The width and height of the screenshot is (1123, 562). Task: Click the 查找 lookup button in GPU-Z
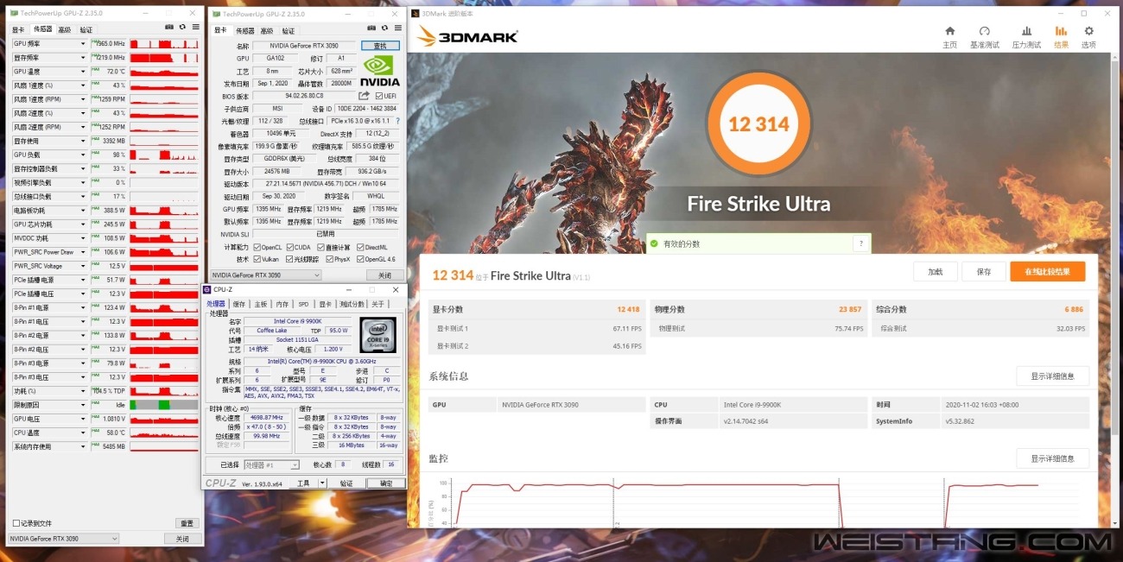(380, 46)
